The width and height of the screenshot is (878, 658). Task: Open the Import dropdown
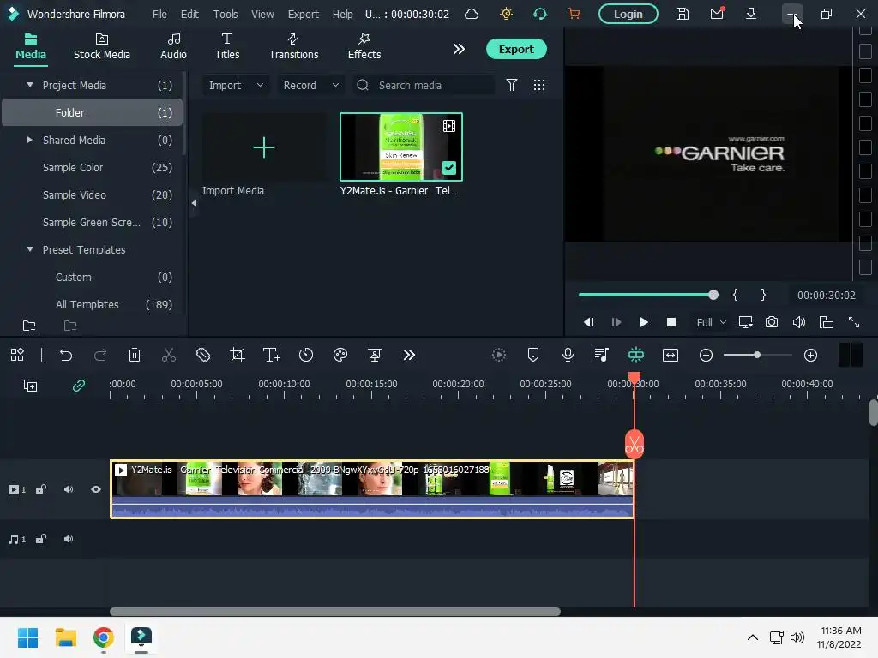tap(236, 85)
